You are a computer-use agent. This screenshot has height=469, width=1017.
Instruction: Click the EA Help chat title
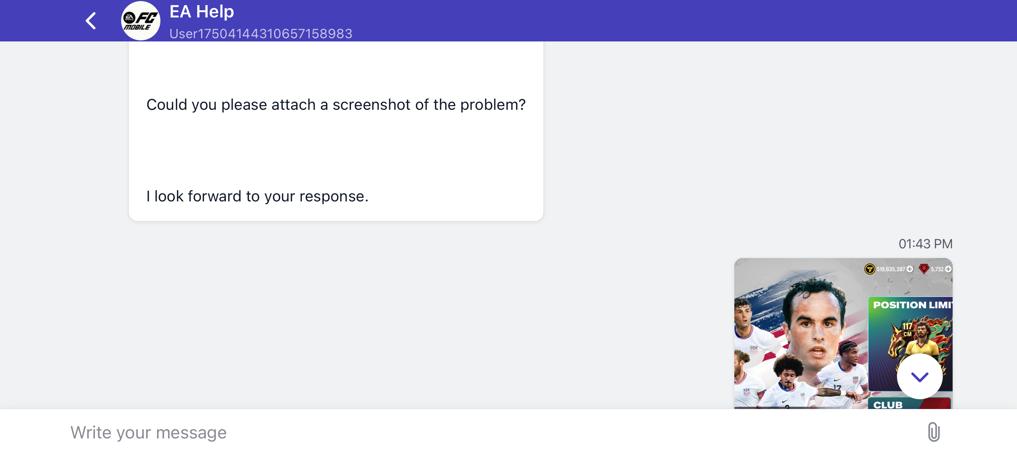point(202,12)
